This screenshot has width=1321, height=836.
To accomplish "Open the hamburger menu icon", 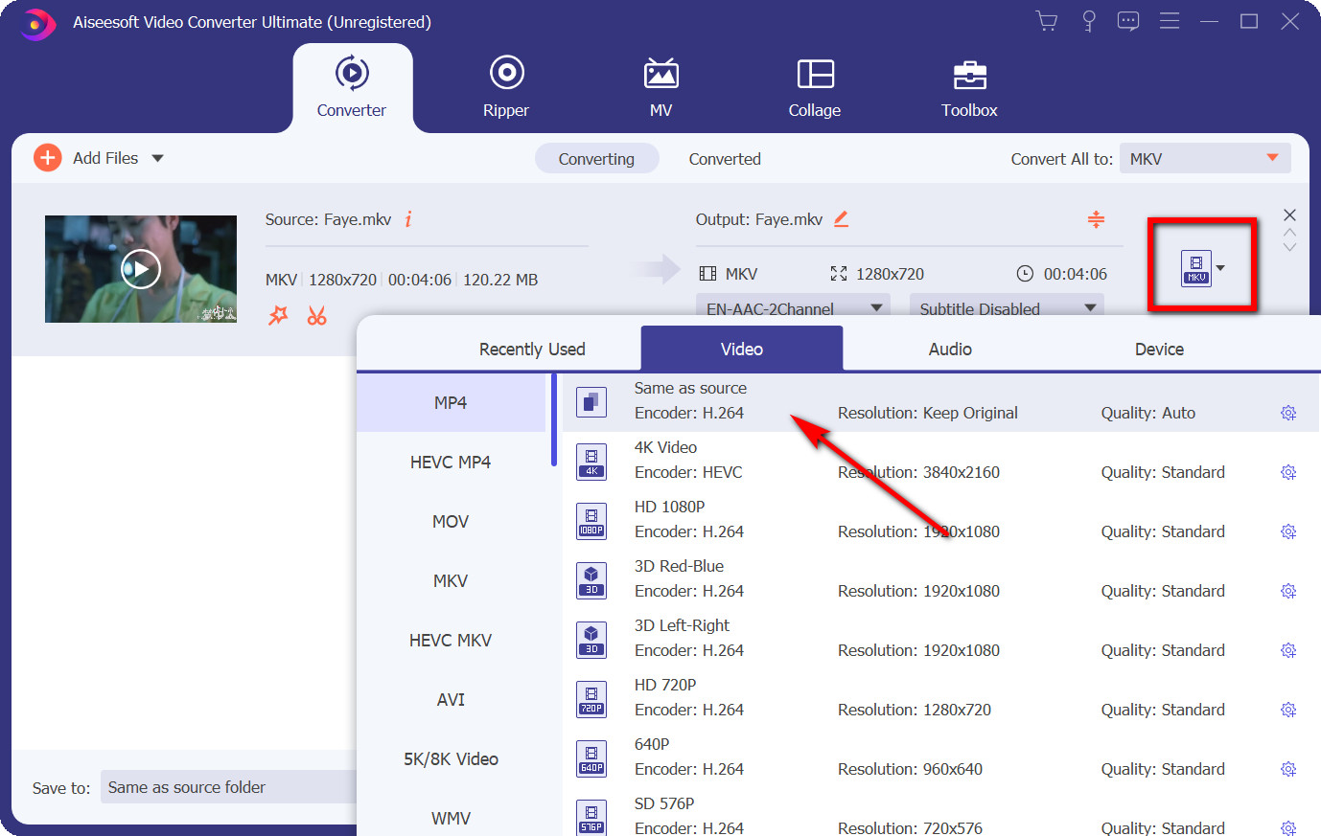I will [x=1170, y=21].
